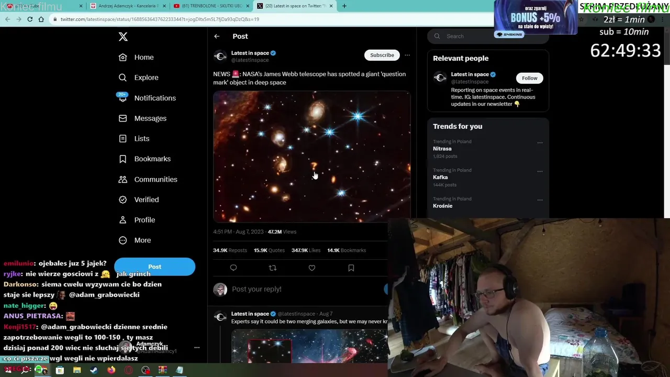The image size is (670, 377).
Task: Open Messages in the sidebar
Action: [x=142, y=118]
